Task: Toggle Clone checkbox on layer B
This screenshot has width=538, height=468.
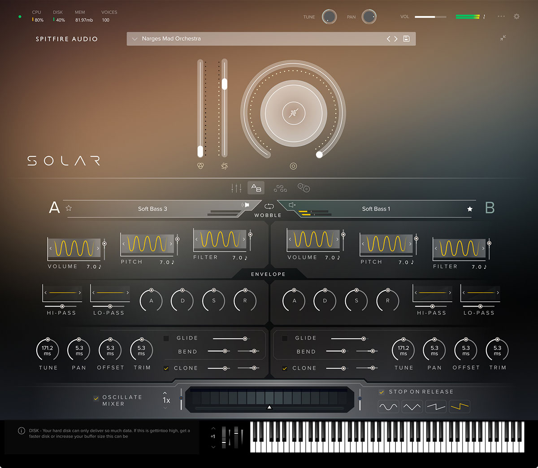Action: point(285,368)
